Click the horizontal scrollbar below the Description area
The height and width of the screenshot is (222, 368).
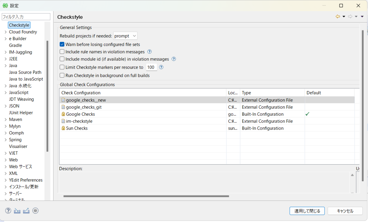146,196
